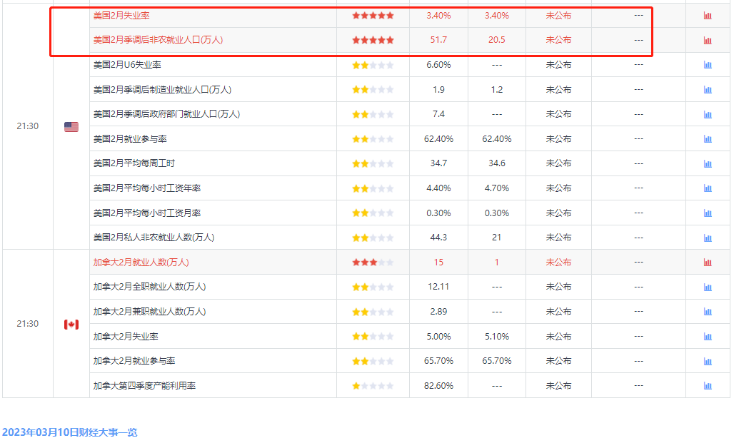Click three-star rating of 加拿大2月就业人数
This screenshot has height=443, width=734.
(373, 263)
